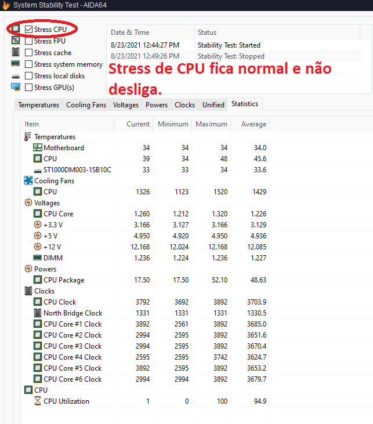Click the Current column header

pos(133,124)
